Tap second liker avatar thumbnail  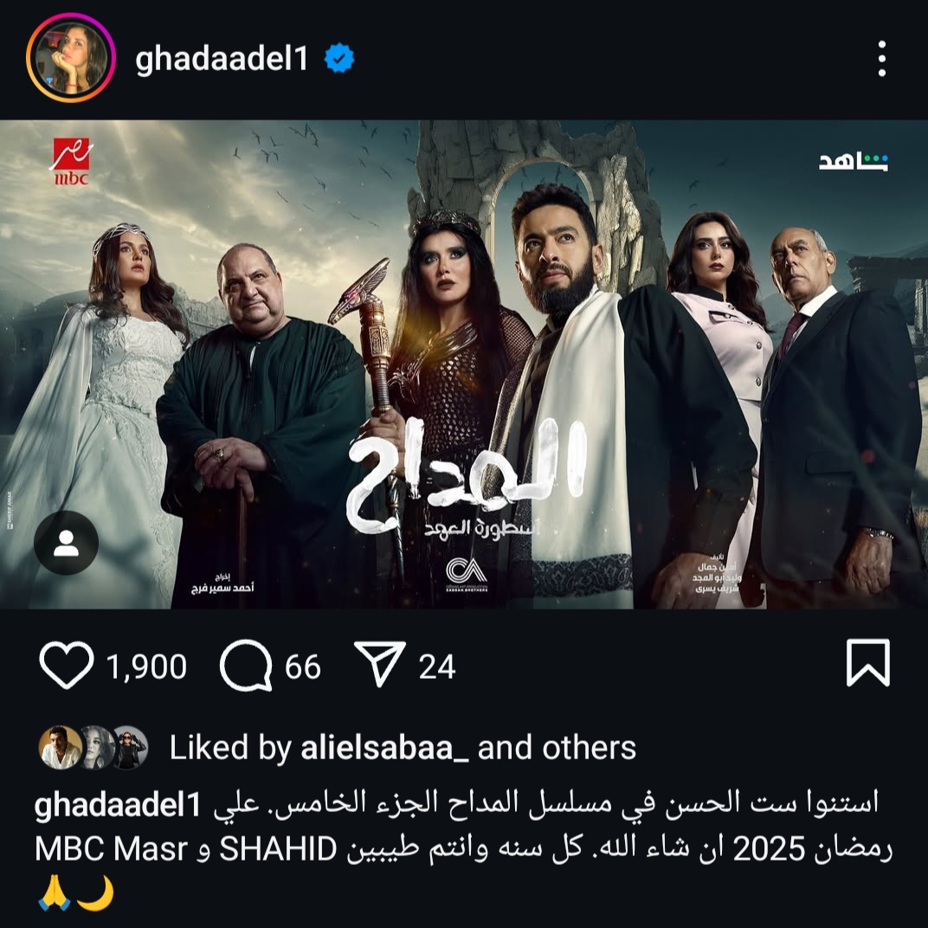(x=96, y=747)
